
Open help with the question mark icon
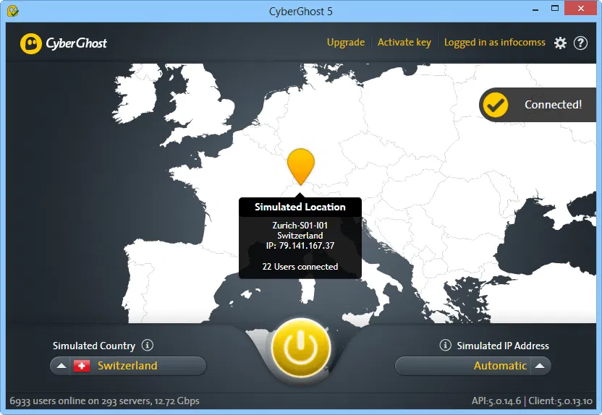coord(580,43)
